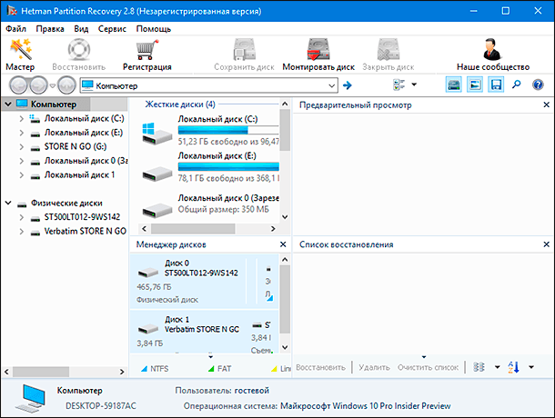Select Локальный диск 1 in the tree

click(79, 175)
